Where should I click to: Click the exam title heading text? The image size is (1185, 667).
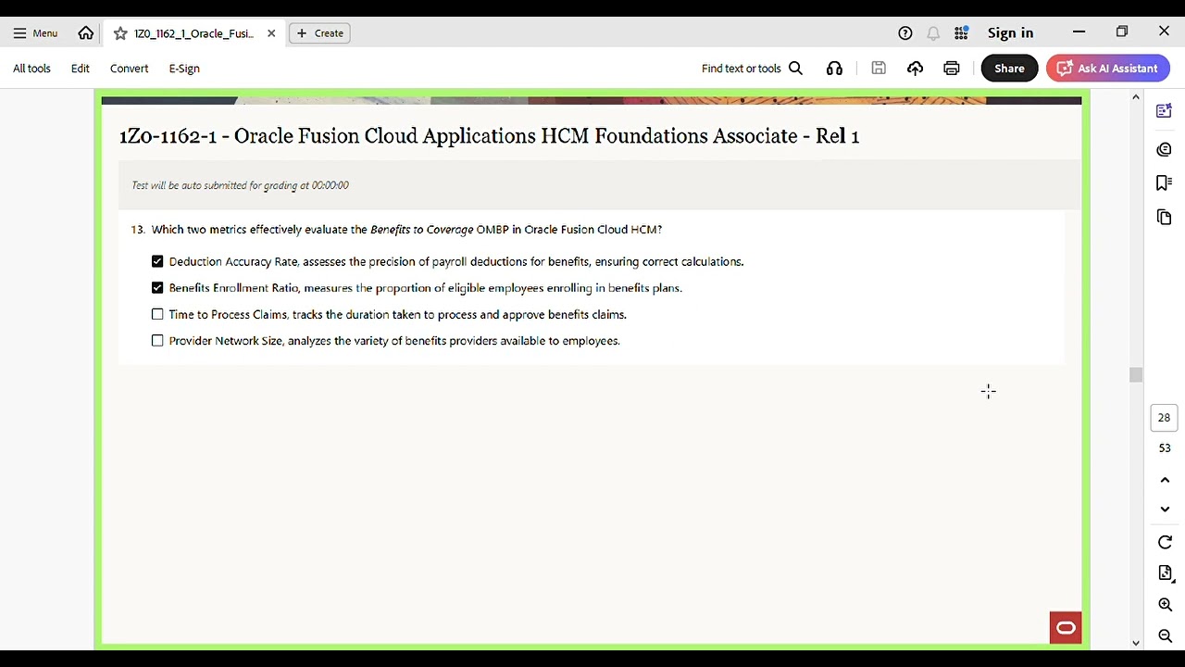click(489, 136)
